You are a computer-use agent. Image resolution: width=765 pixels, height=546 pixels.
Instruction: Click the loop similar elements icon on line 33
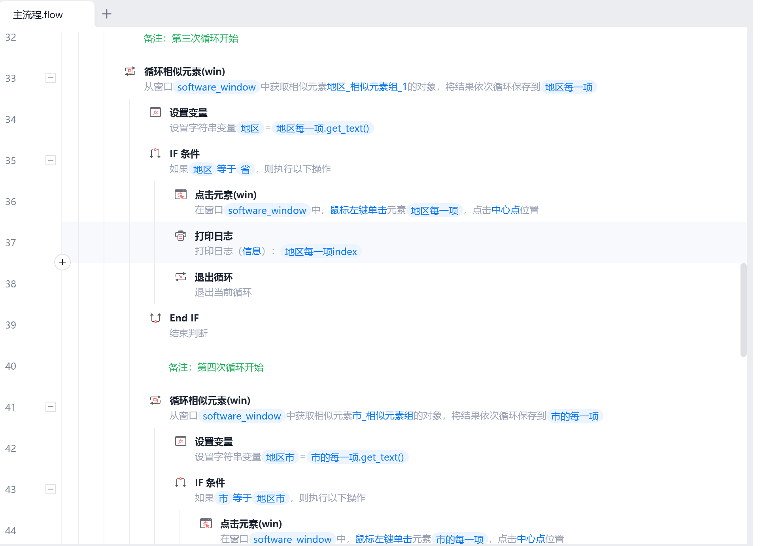pyautogui.click(x=130, y=71)
